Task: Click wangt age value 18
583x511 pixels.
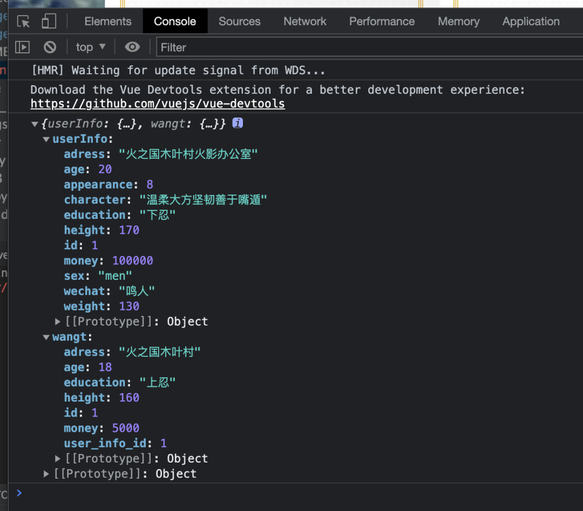Action: click(x=105, y=367)
